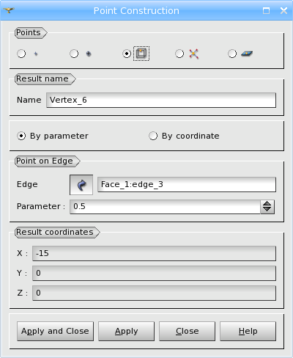The height and width of the screenshot is (358, 293).
Task: Enable the By parameter option
Action: pyautogui.click(x=21, y=136)
